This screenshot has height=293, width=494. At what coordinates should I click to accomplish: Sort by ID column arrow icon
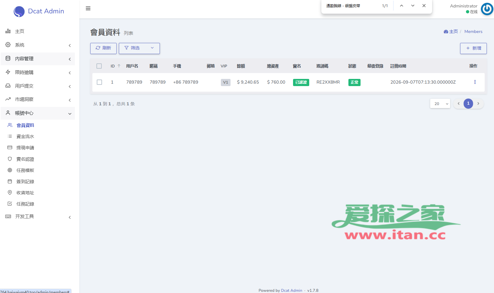119,66
